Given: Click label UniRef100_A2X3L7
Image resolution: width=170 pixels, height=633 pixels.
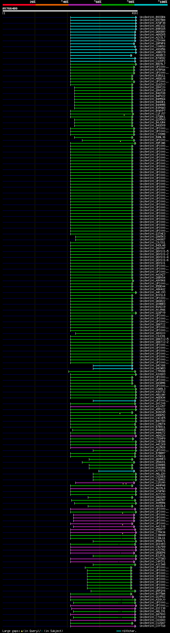Looking at the screenshot, I should point(152,38).
